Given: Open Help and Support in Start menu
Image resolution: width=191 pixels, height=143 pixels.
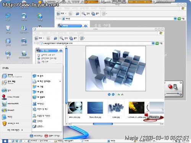Looking at the screenshot, I should tap(41, 116).
